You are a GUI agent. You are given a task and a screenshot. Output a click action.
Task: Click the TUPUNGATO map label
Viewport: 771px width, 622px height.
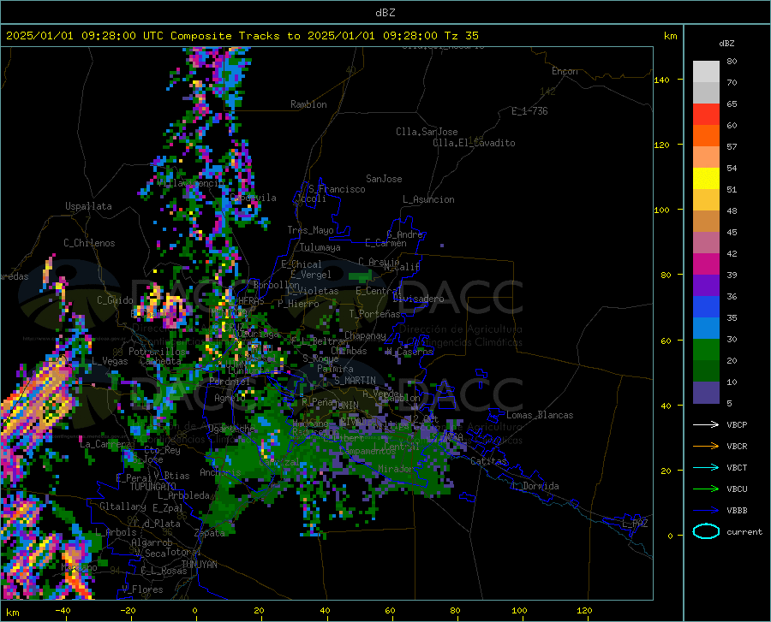153,487
